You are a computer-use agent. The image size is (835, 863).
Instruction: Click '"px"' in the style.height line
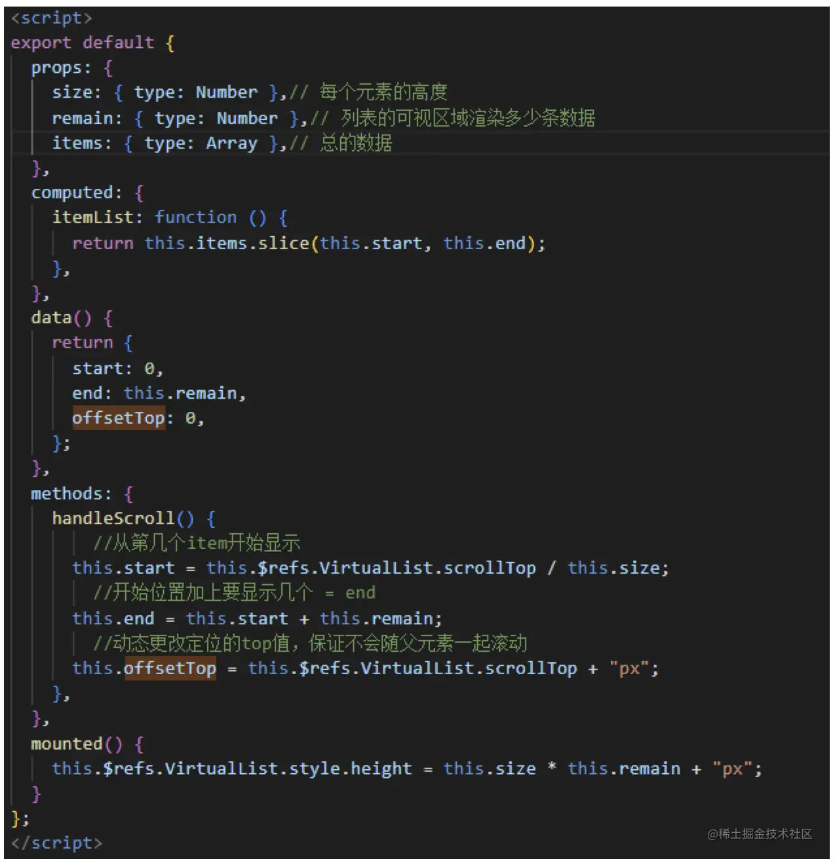(x=733, y=769)
